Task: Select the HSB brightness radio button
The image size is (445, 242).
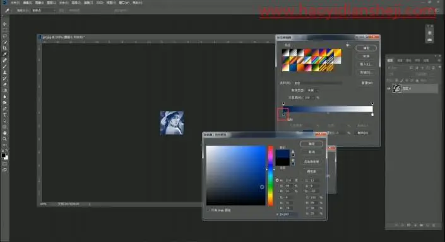Action: pos(277,192)
